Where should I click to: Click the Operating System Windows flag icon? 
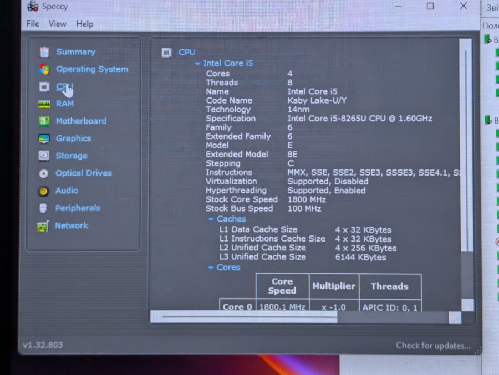pos(44,69)
